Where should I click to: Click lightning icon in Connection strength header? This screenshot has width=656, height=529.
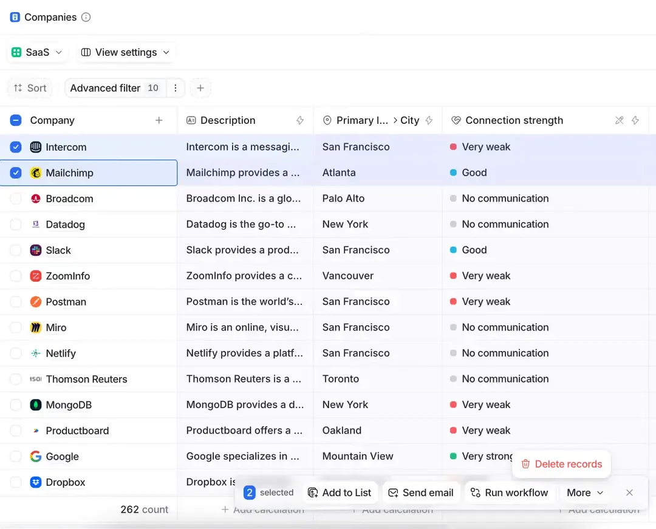pos(635,120)
